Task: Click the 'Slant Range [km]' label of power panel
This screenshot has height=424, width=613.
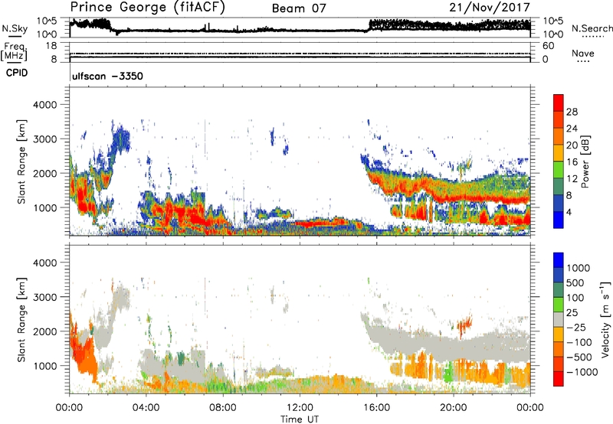Action: (21, 161)
